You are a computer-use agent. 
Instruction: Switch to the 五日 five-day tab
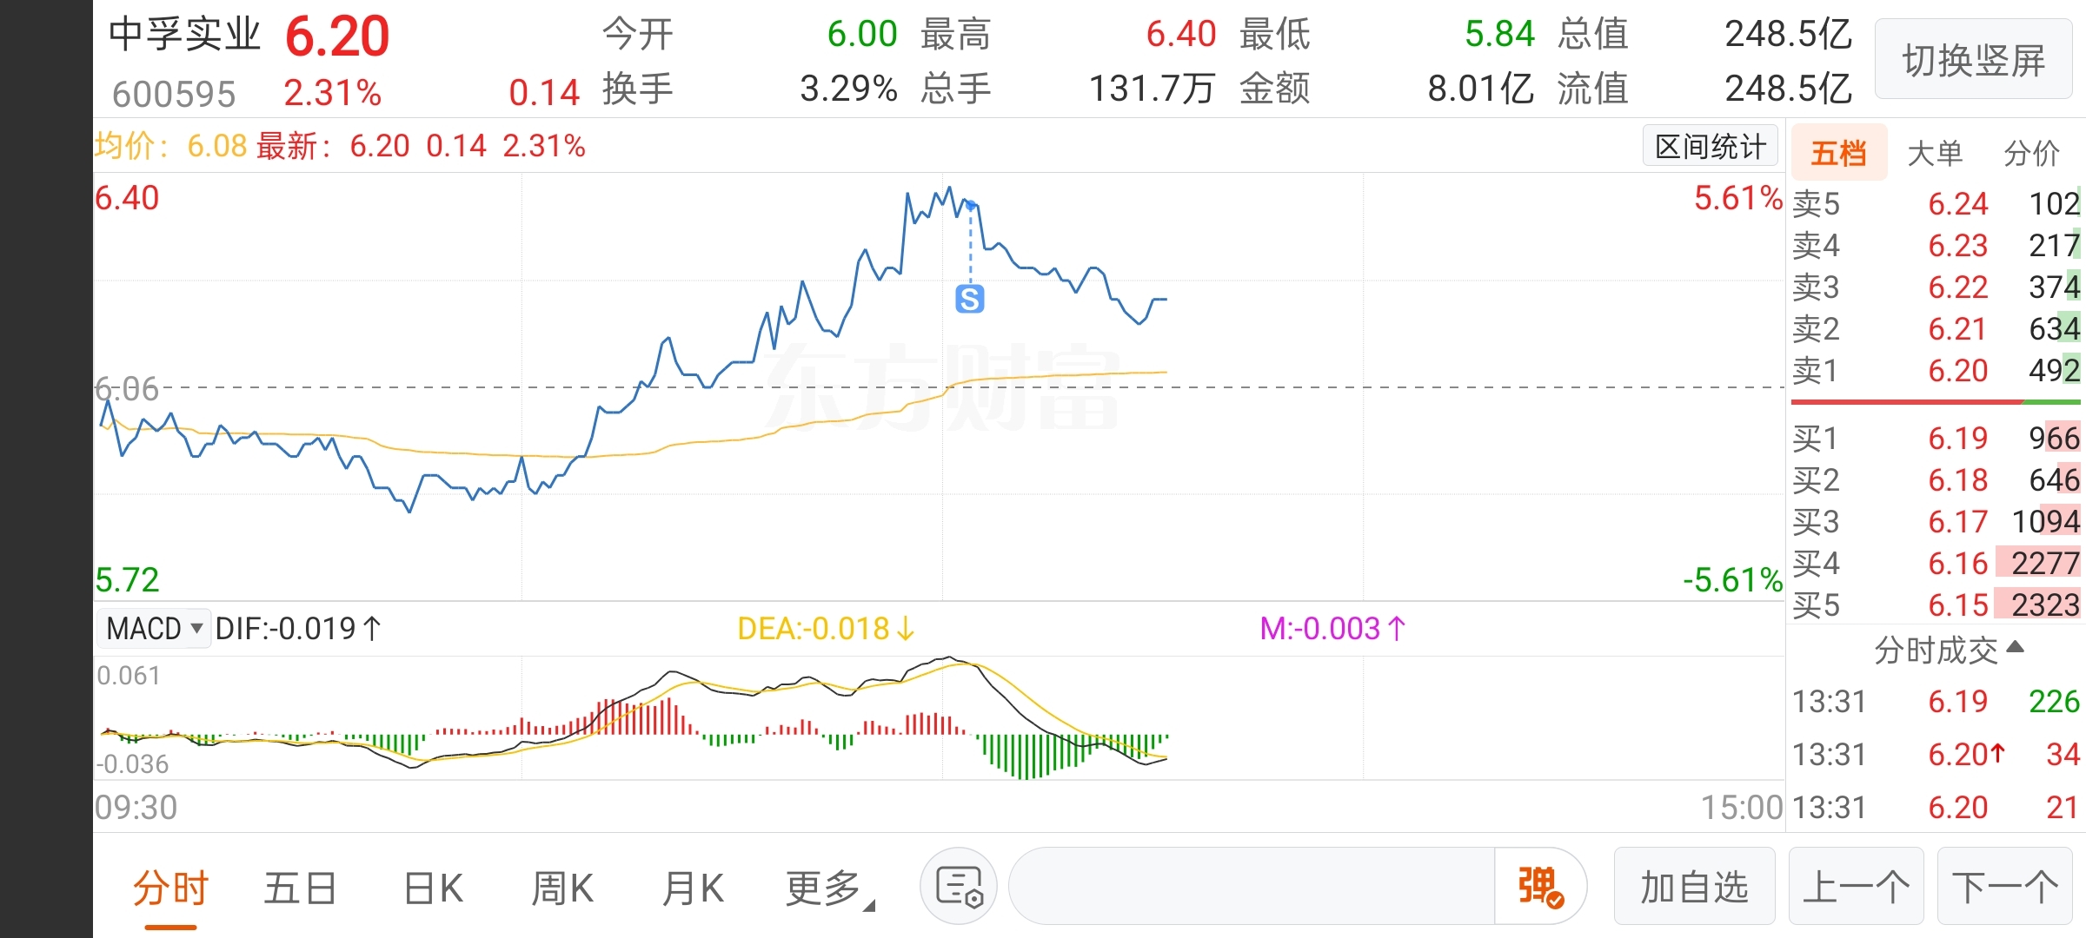point(300,888)
